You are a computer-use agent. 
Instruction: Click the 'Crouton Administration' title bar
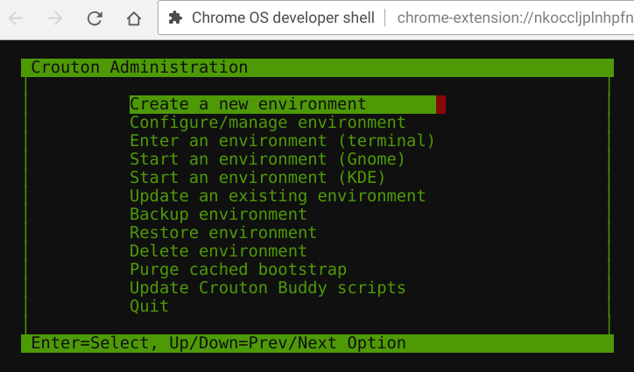[317, 67]
